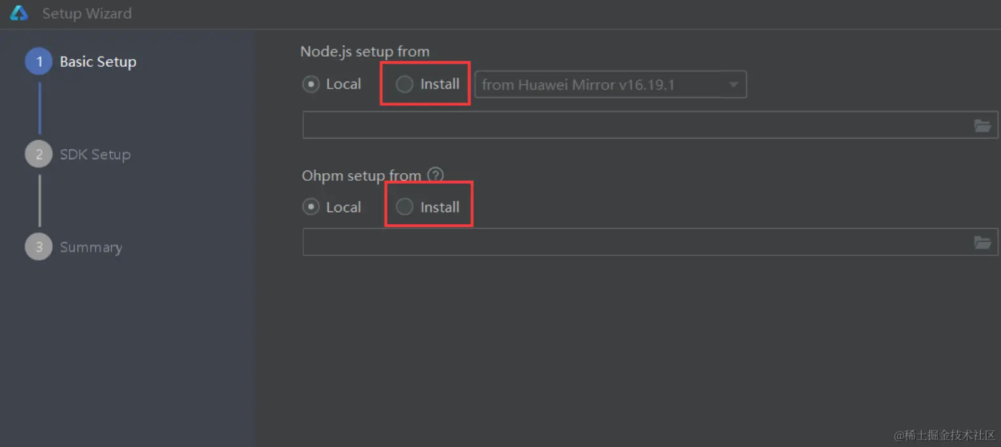Click the DevEco Studio logo icon
The width and height of the screenshot is (1001, 447).
pos(19,13)
